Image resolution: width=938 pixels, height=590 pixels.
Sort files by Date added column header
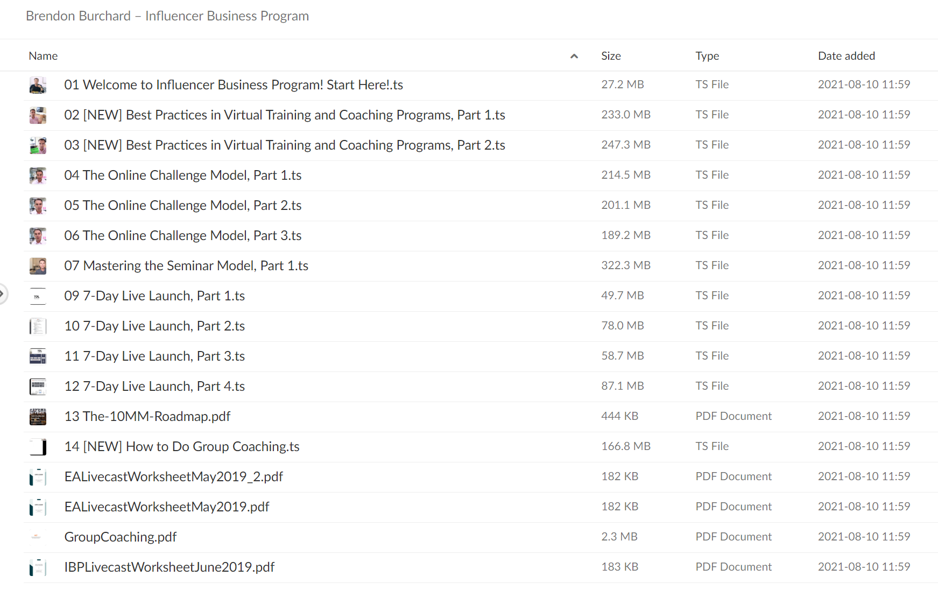click(x=847, y=56)
